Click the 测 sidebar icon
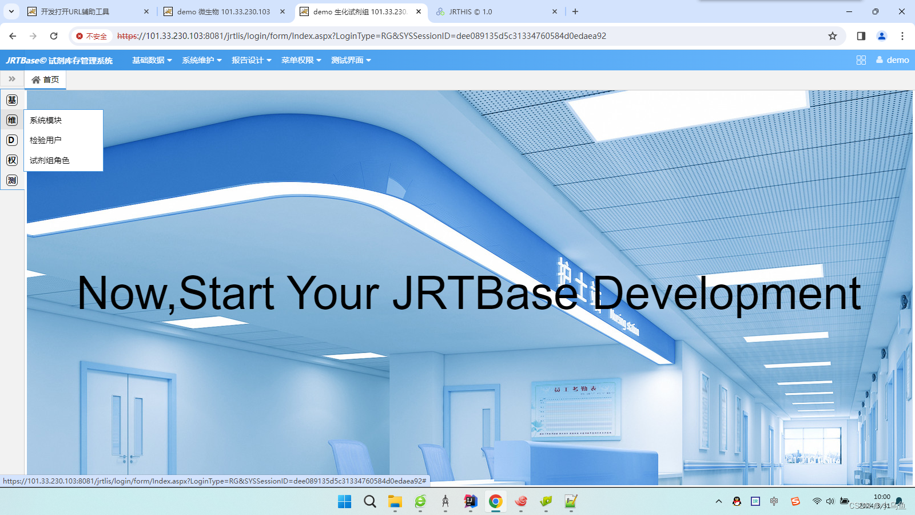 point(12,180)
